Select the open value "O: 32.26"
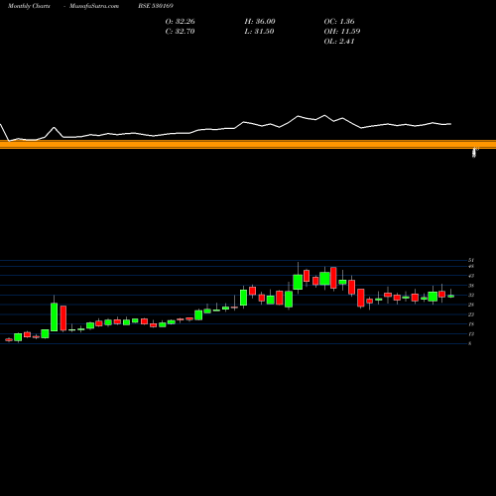 (181, 22)
